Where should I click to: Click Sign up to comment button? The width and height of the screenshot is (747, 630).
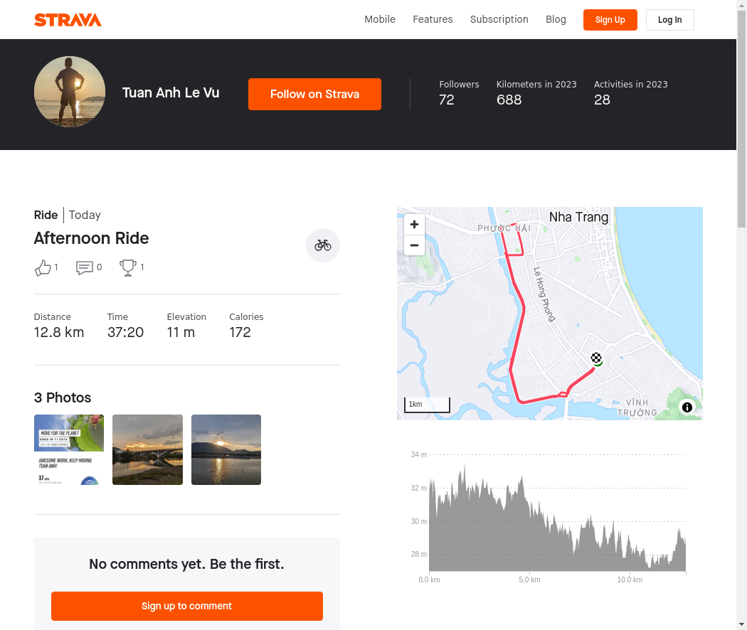186,606
